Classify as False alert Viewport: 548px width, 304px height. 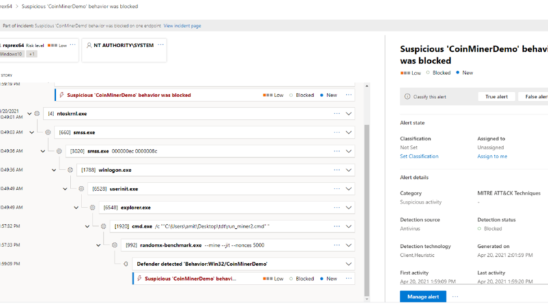pos(533,96)
